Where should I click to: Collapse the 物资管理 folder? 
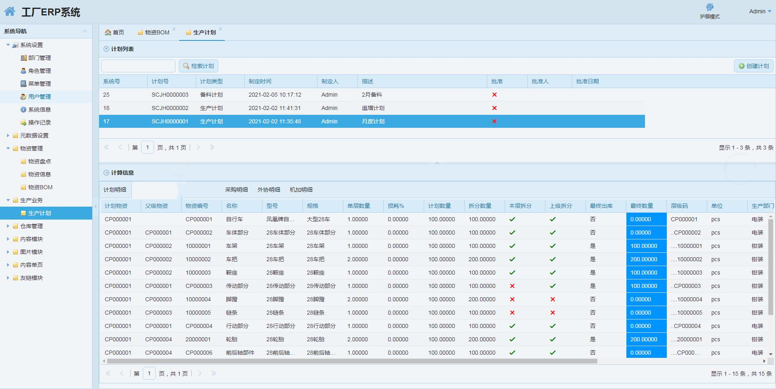pos(8,148)
